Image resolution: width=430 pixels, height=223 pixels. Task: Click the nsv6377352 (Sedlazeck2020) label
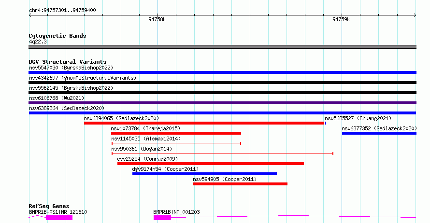379,128
